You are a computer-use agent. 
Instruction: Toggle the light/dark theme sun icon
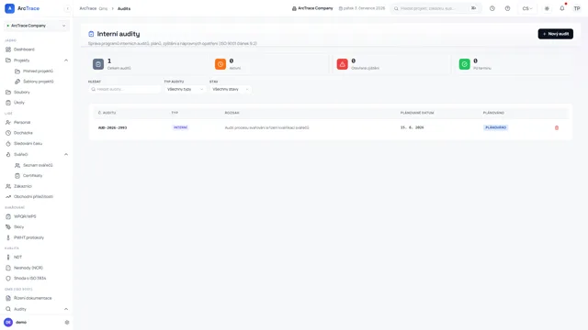547,8
